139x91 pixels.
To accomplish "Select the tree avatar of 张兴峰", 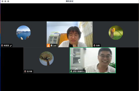I will (46, 58).
